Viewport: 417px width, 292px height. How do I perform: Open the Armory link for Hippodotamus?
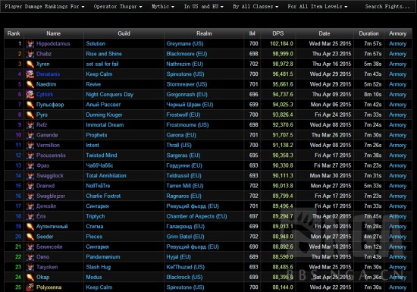[397, 44]
